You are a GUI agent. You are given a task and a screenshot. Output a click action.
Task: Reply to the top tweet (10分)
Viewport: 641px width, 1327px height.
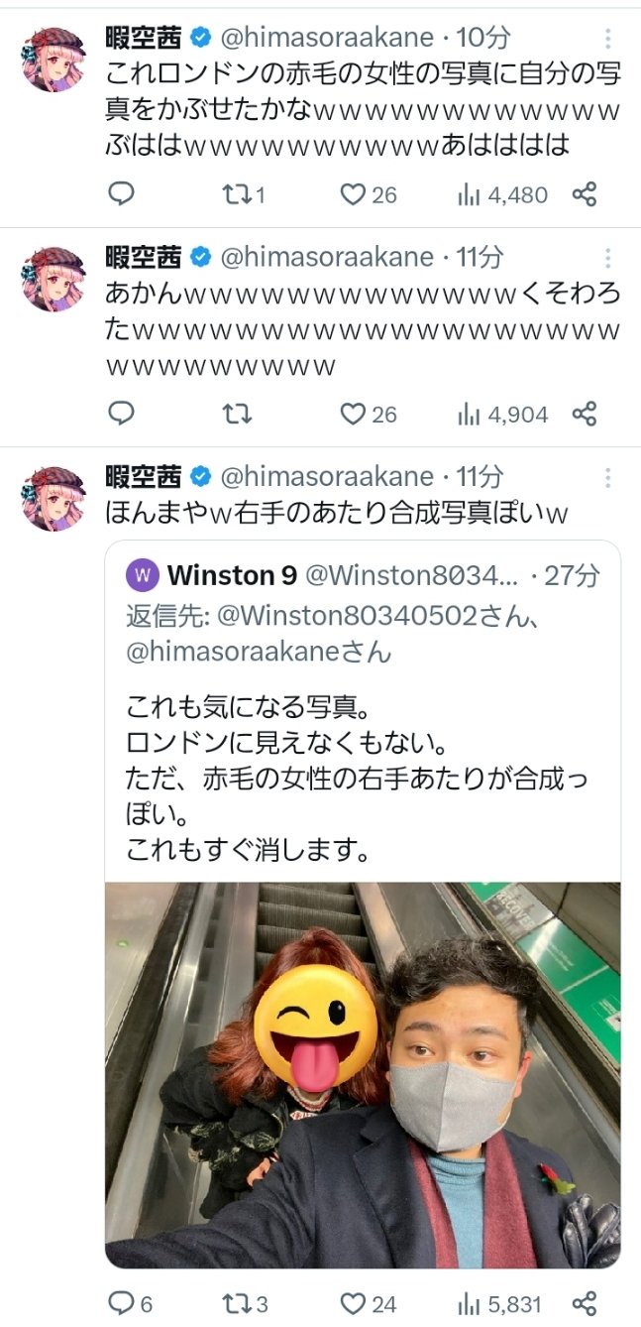(x=120, y=194)
